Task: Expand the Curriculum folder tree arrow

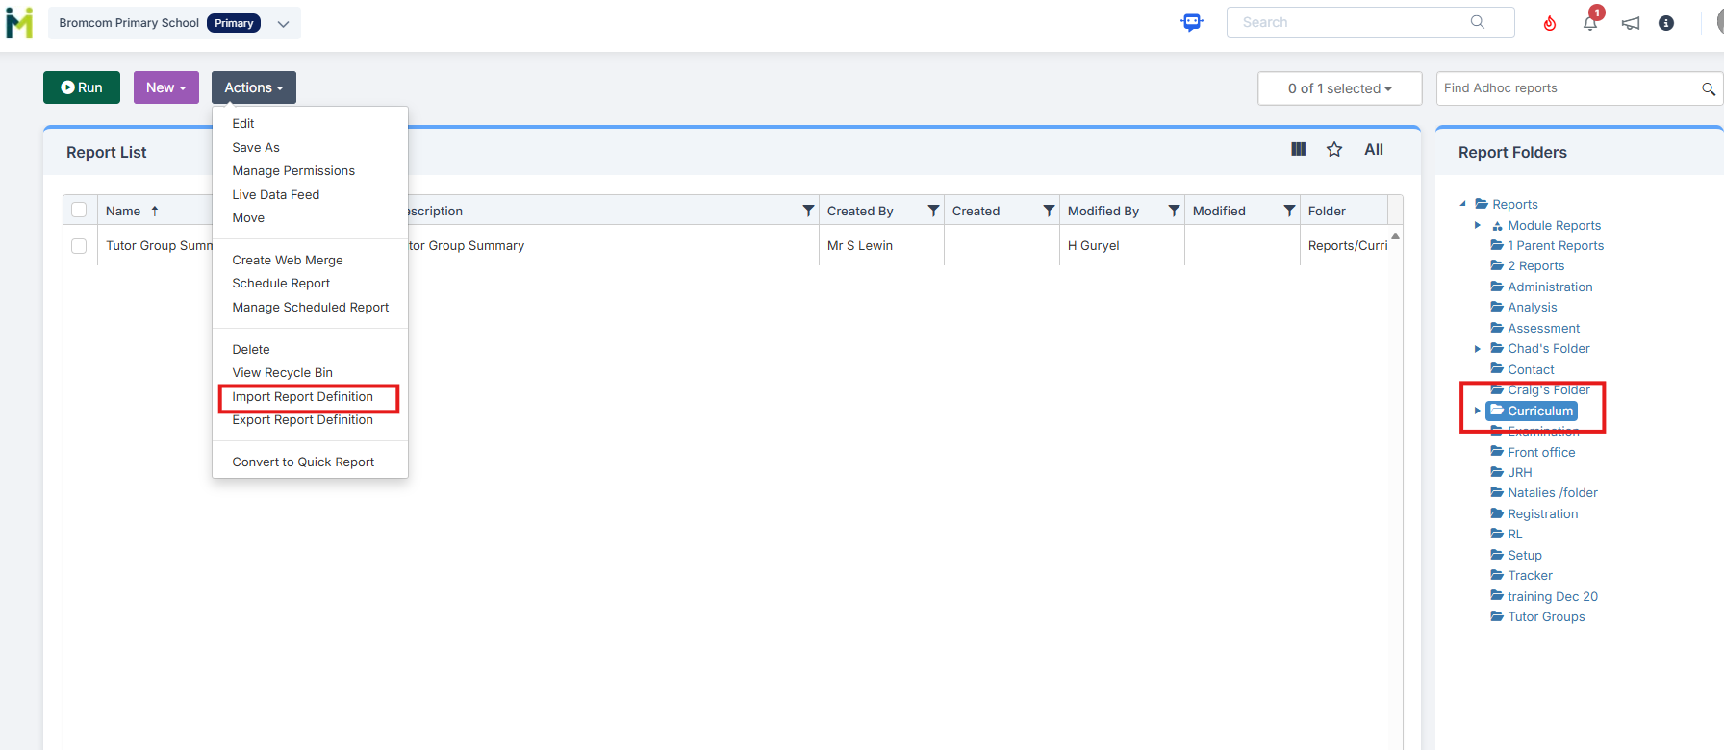Action: pyautogui.click(x=1478, y=411)
